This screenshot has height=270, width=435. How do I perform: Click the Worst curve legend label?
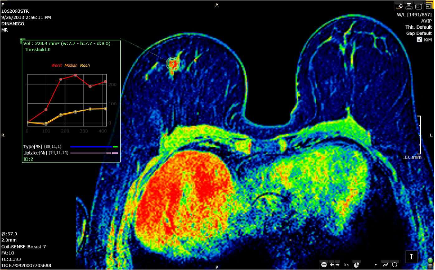[x=57, y=66]
